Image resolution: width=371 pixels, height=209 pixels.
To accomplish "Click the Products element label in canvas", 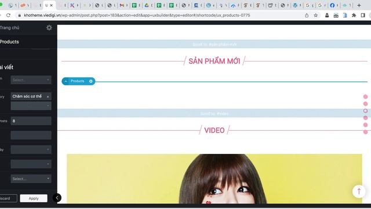I will click(x=77, y=81).
